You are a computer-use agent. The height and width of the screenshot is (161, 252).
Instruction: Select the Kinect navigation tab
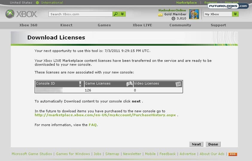click(66, 25)
